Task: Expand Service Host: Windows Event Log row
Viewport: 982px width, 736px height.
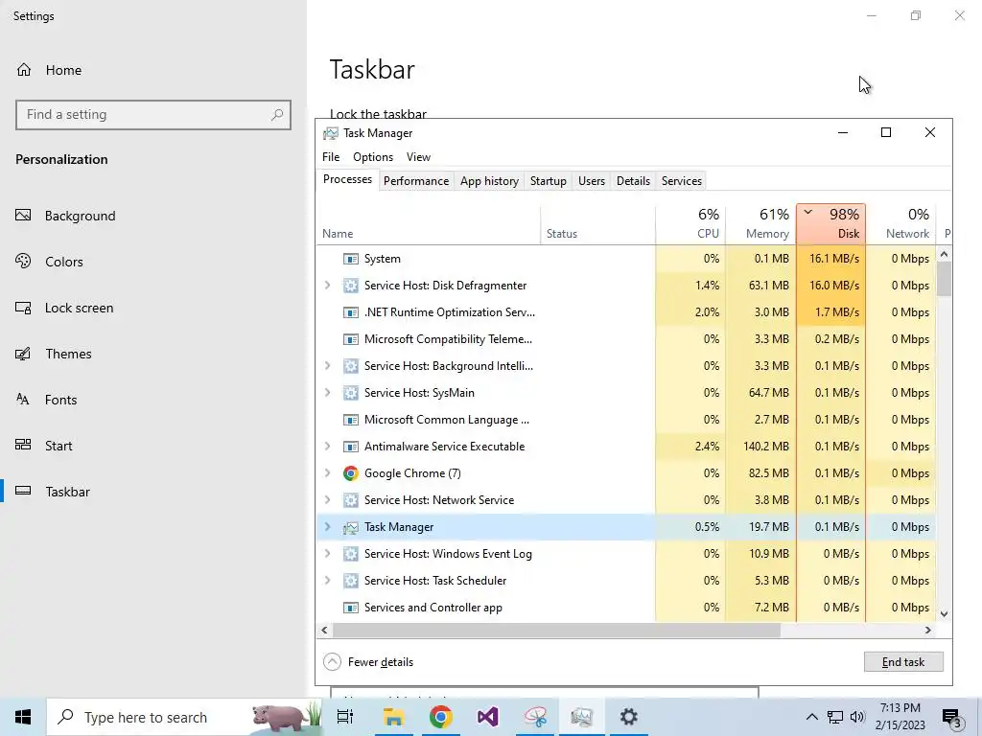Action: [x=328, y=553]
